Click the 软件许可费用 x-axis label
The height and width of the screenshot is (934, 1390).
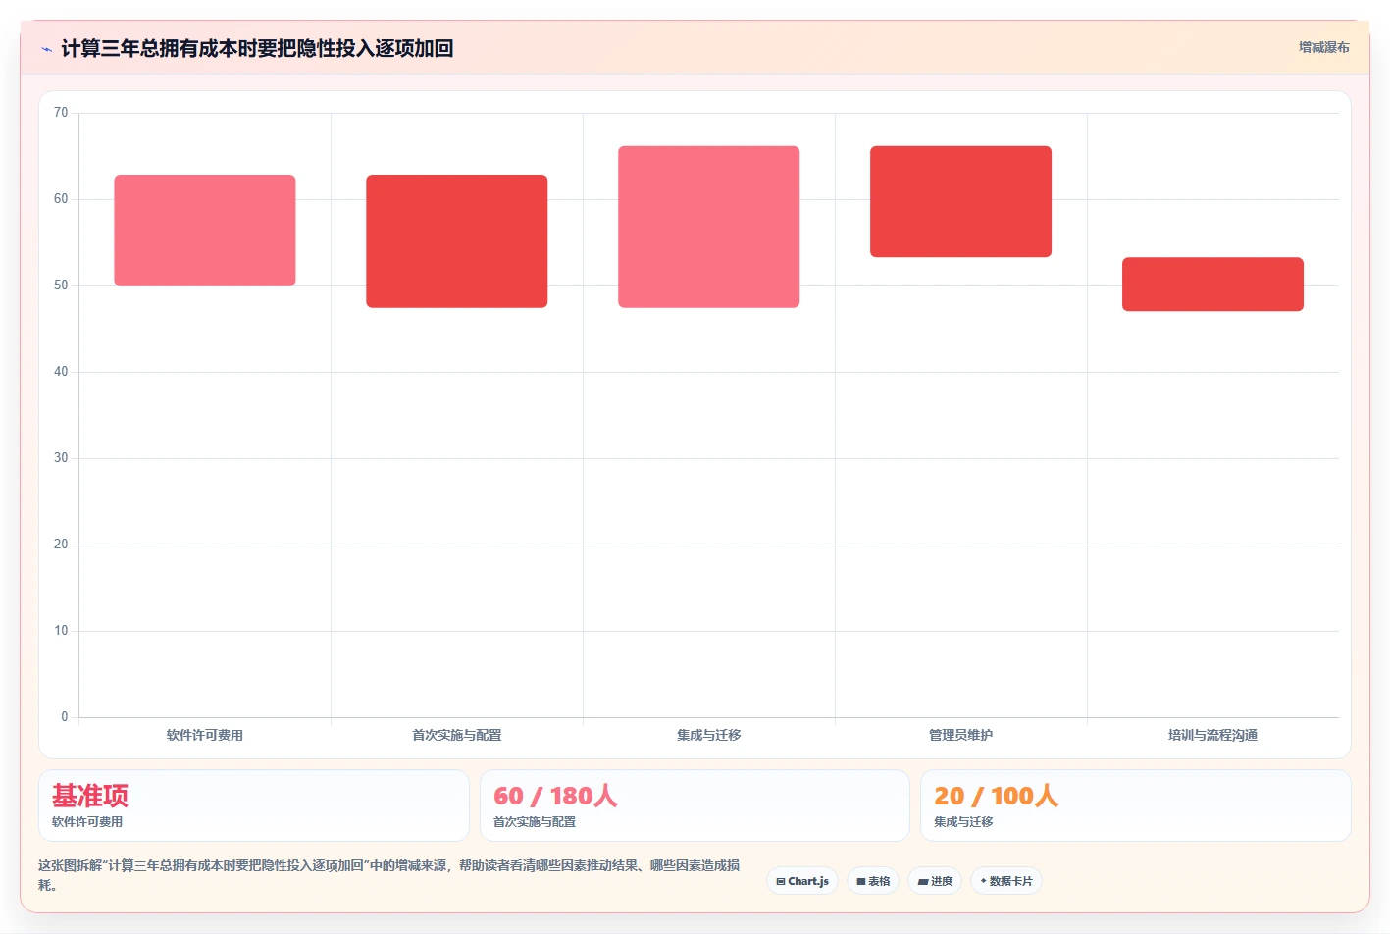(205, 735)
